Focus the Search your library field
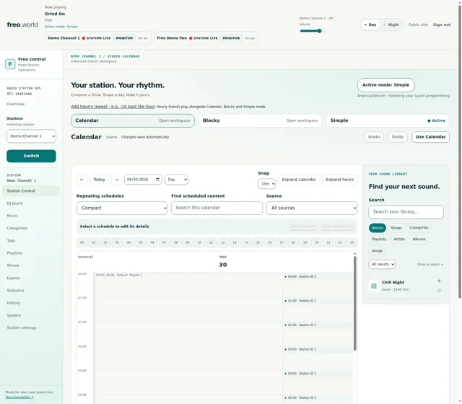462x404 pixels. coord(406,212)
